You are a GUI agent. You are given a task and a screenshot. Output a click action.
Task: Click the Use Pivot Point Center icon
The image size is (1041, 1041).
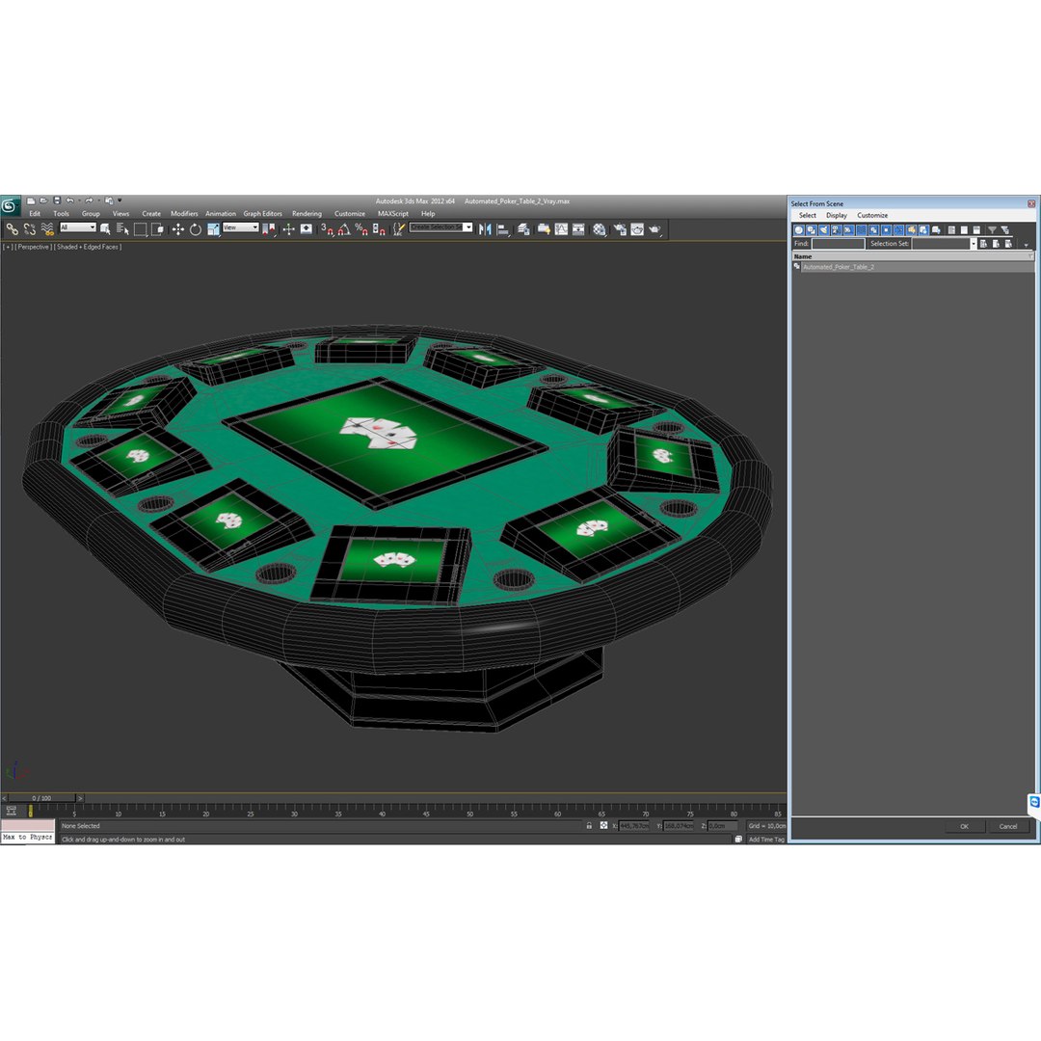tap(269, 229)
